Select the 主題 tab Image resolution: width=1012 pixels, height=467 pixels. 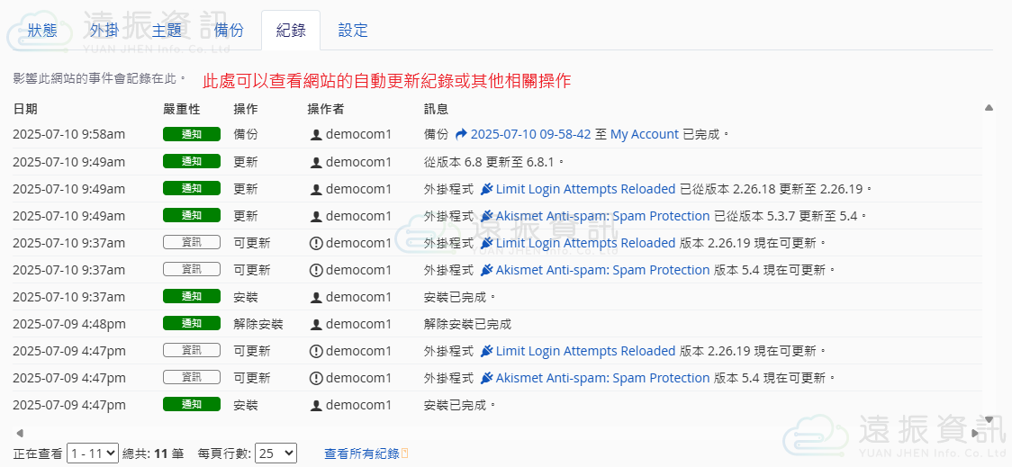[167, 31]
